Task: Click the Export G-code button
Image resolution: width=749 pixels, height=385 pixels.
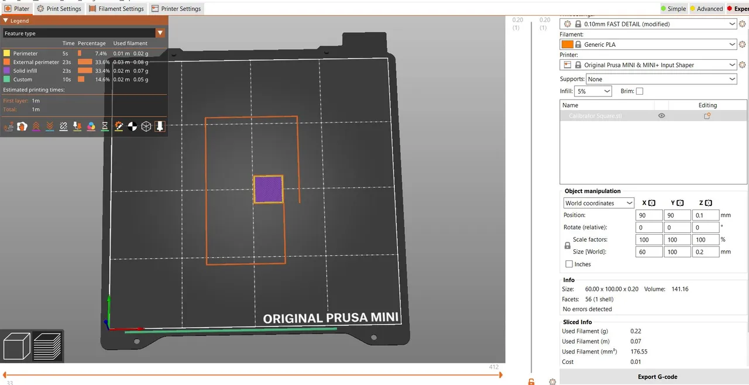Action: pos(657,377)
